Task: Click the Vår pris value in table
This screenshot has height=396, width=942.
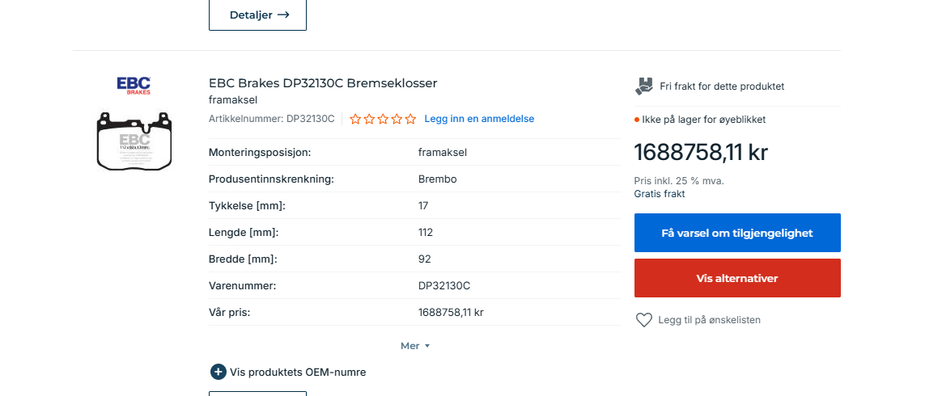Action: 452,313
